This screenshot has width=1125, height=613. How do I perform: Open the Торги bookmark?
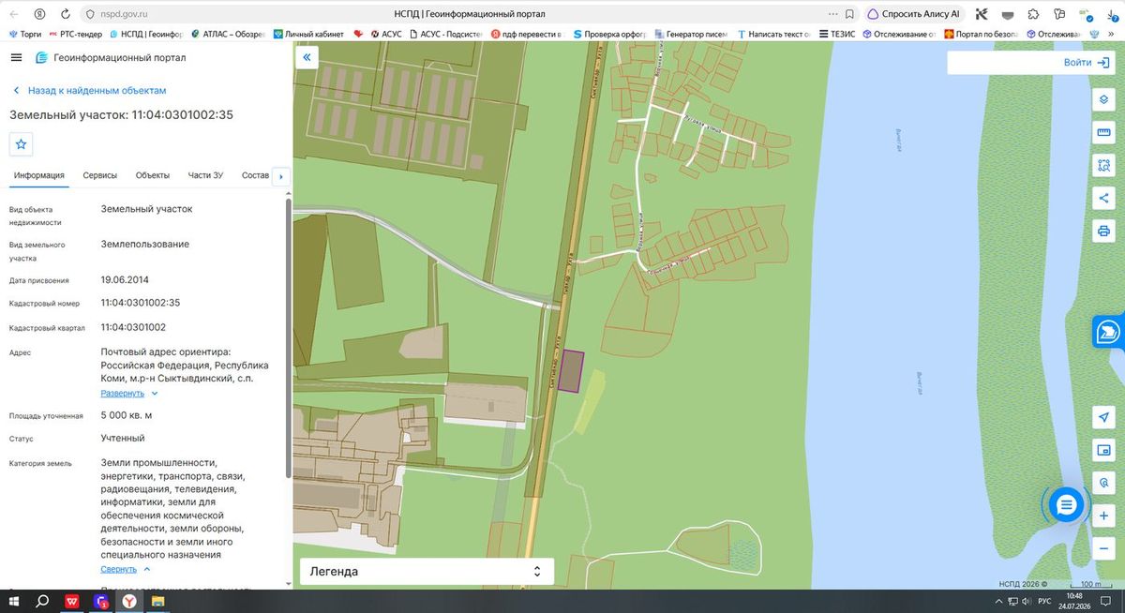24,34
